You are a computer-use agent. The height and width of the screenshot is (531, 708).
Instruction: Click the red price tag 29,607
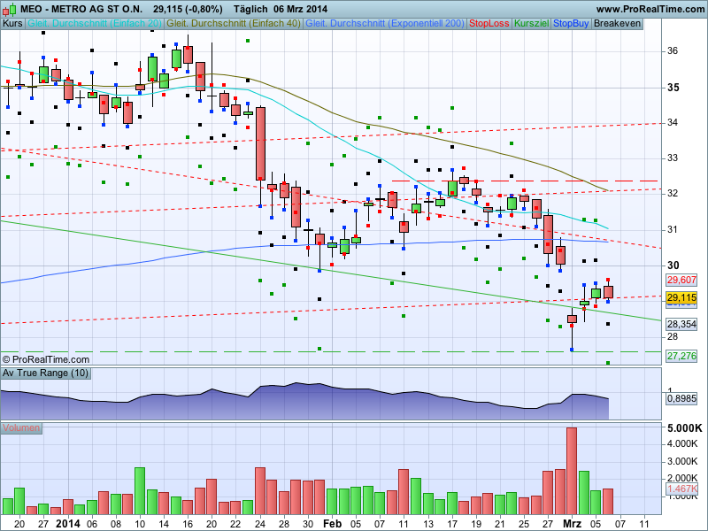pos(681,280)
